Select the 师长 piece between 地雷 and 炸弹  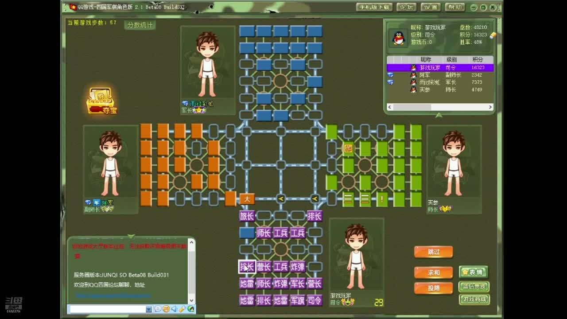[x=264, y=284]
